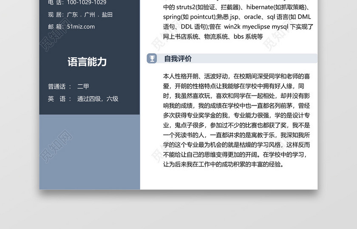Click the line starting 时，我虽然喜欢玩
This screenshot has width=357, height=229.
237,96
